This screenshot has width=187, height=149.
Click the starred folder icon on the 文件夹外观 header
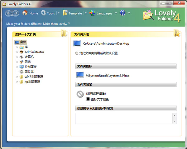177,33
